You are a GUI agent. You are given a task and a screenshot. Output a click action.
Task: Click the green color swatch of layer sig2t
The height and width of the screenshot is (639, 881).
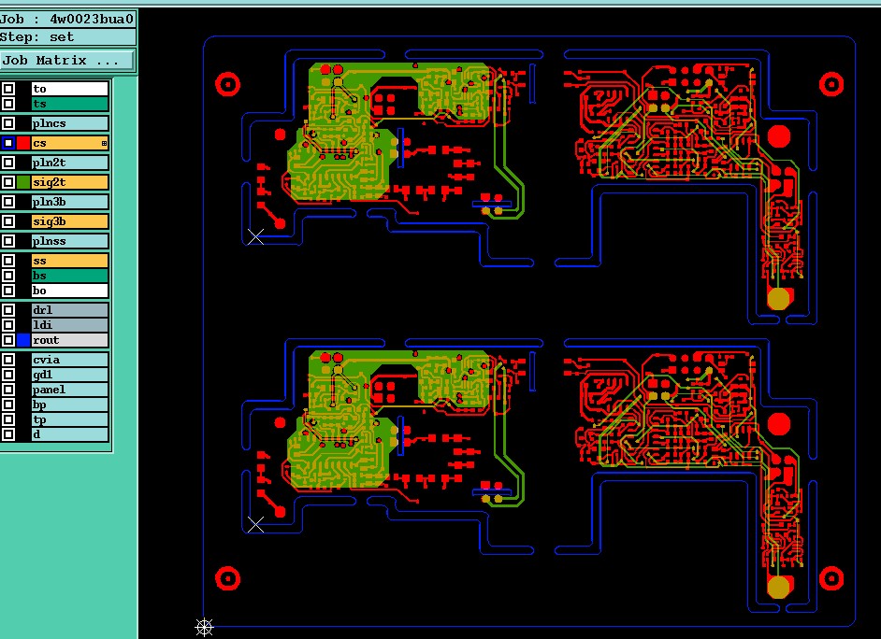(x=23, y=182)
